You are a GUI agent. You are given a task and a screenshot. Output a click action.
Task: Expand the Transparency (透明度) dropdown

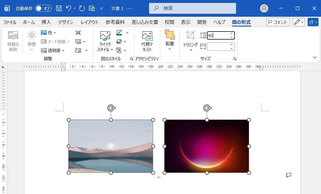pyautogui.click(x=53, y=50)
